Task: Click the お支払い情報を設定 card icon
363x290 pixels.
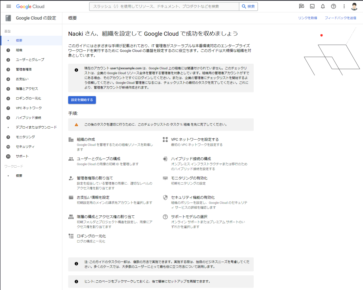Action: pos(71,198)
